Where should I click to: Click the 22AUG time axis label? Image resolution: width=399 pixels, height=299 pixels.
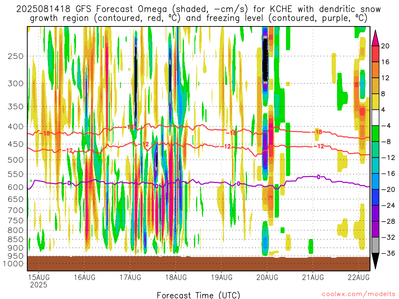(358, 277)
